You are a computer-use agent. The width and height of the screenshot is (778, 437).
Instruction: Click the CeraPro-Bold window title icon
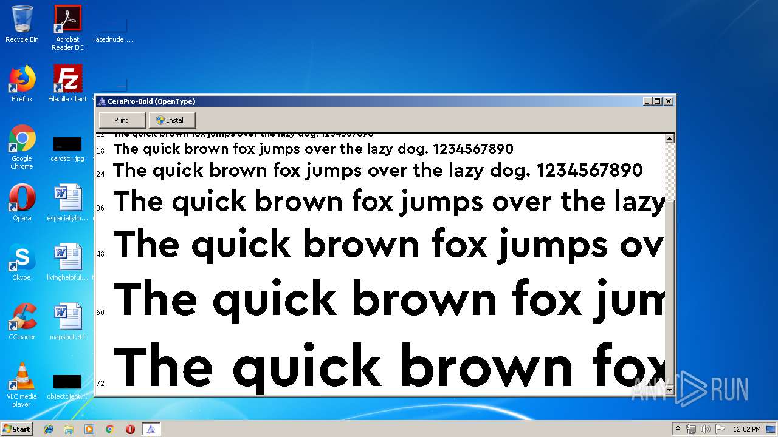[x=102, y=101]
